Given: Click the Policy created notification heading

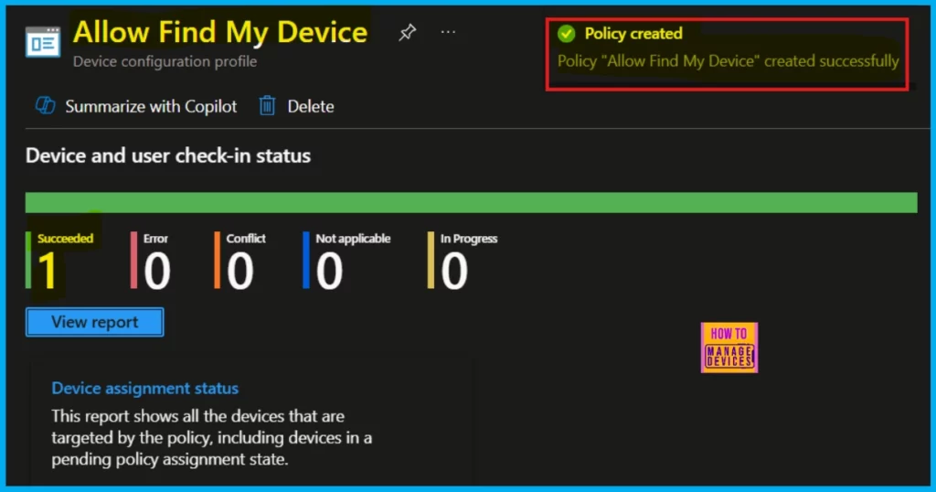Looking at the screenshot, I should [x=633, y=34].
